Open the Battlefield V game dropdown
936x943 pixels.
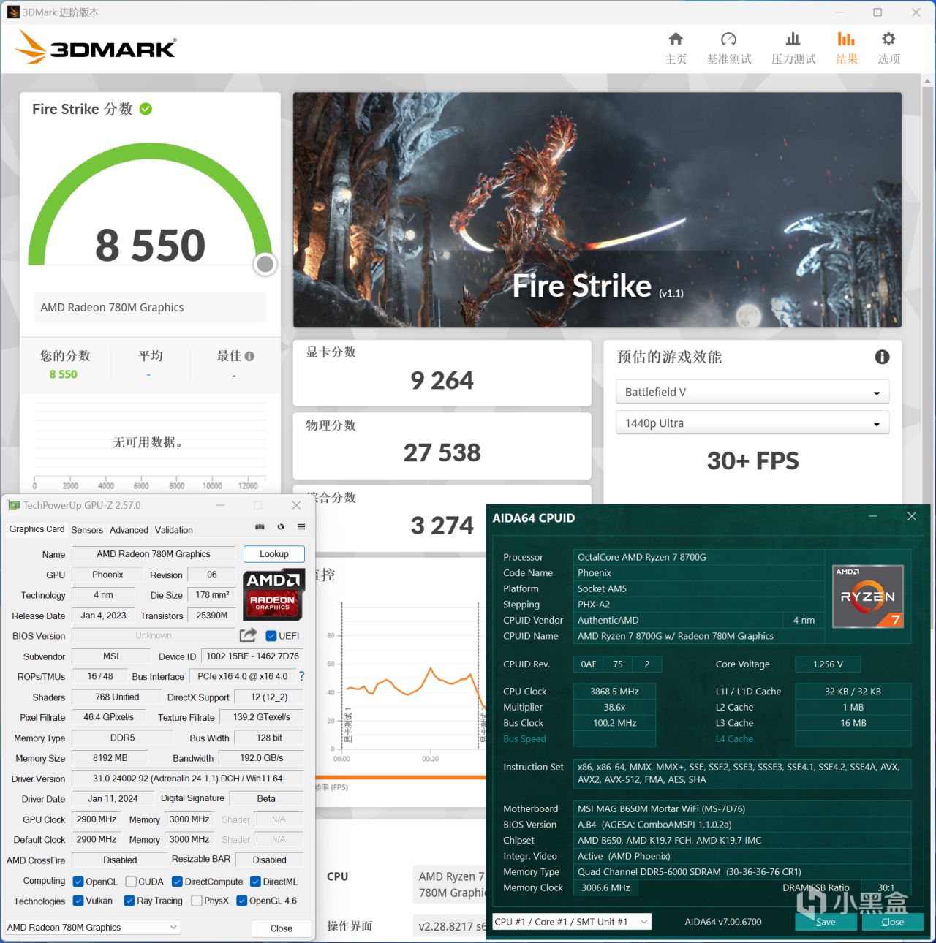[x=752, y=392]
